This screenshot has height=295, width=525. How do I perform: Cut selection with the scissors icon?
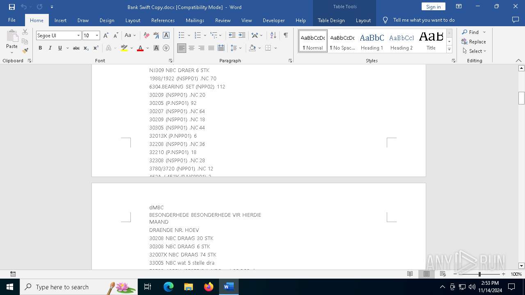coord(25,32)
